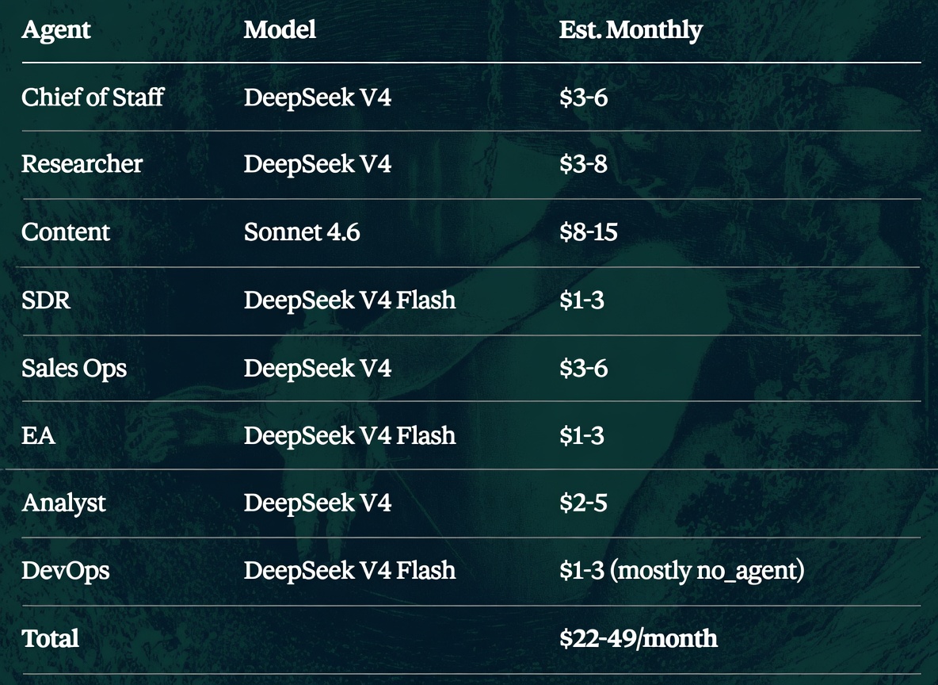This screenshot has width=938, height=685.
Task: Click the $8-15 cost cell
Action: [588, 232]
